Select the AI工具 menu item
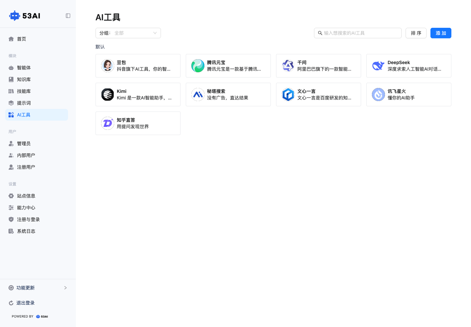 [x=37, y=115]
